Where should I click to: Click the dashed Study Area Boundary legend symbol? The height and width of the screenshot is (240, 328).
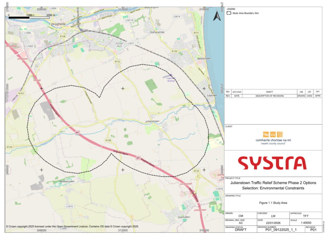229,13
